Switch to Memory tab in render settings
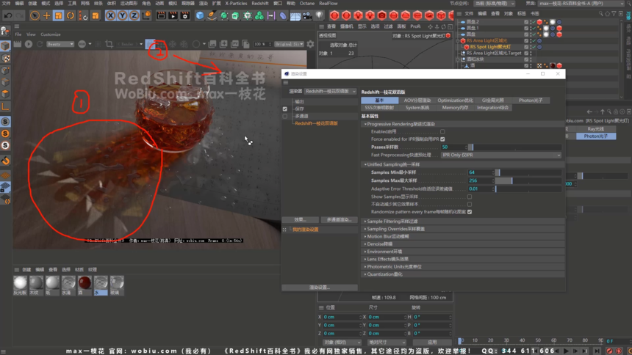 point(455,108)
